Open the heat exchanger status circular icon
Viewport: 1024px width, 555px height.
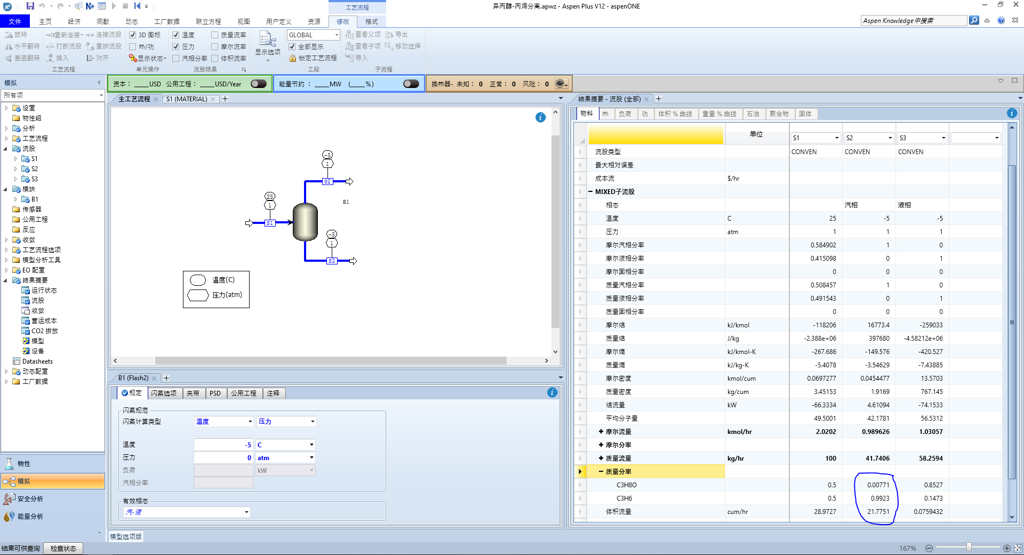tap(560, 84)
